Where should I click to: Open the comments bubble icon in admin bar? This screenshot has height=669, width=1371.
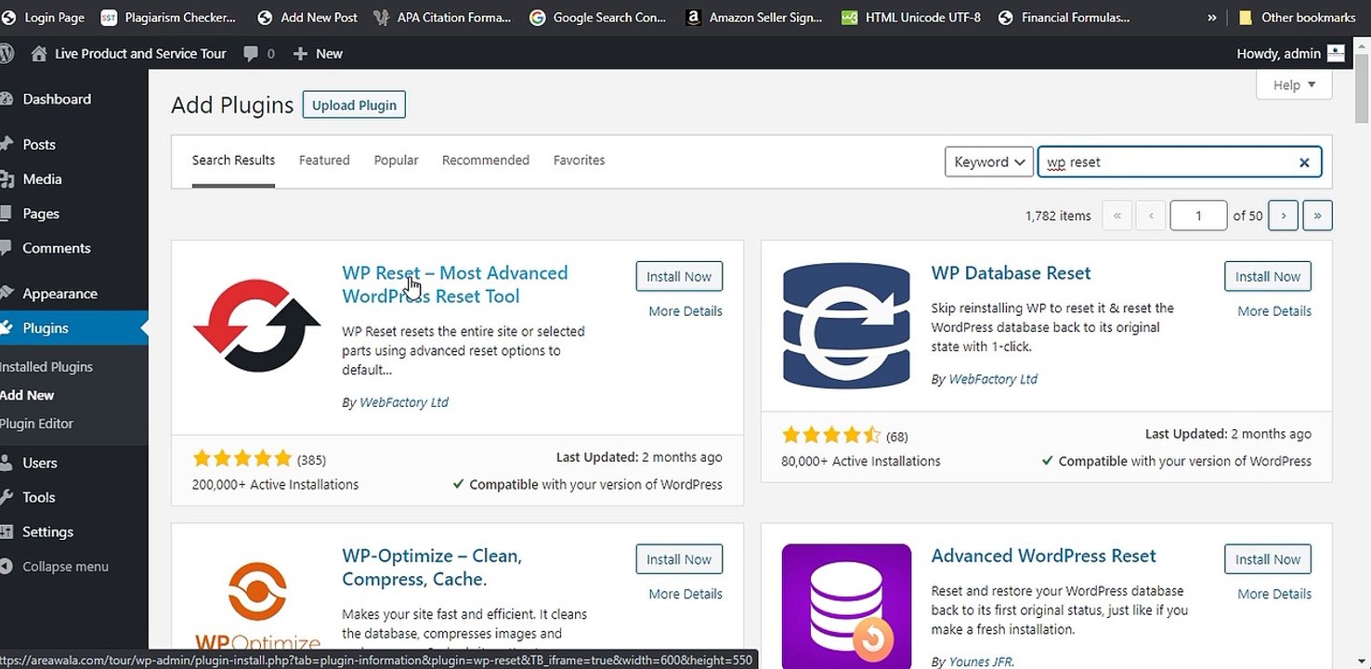coord(251,54)
